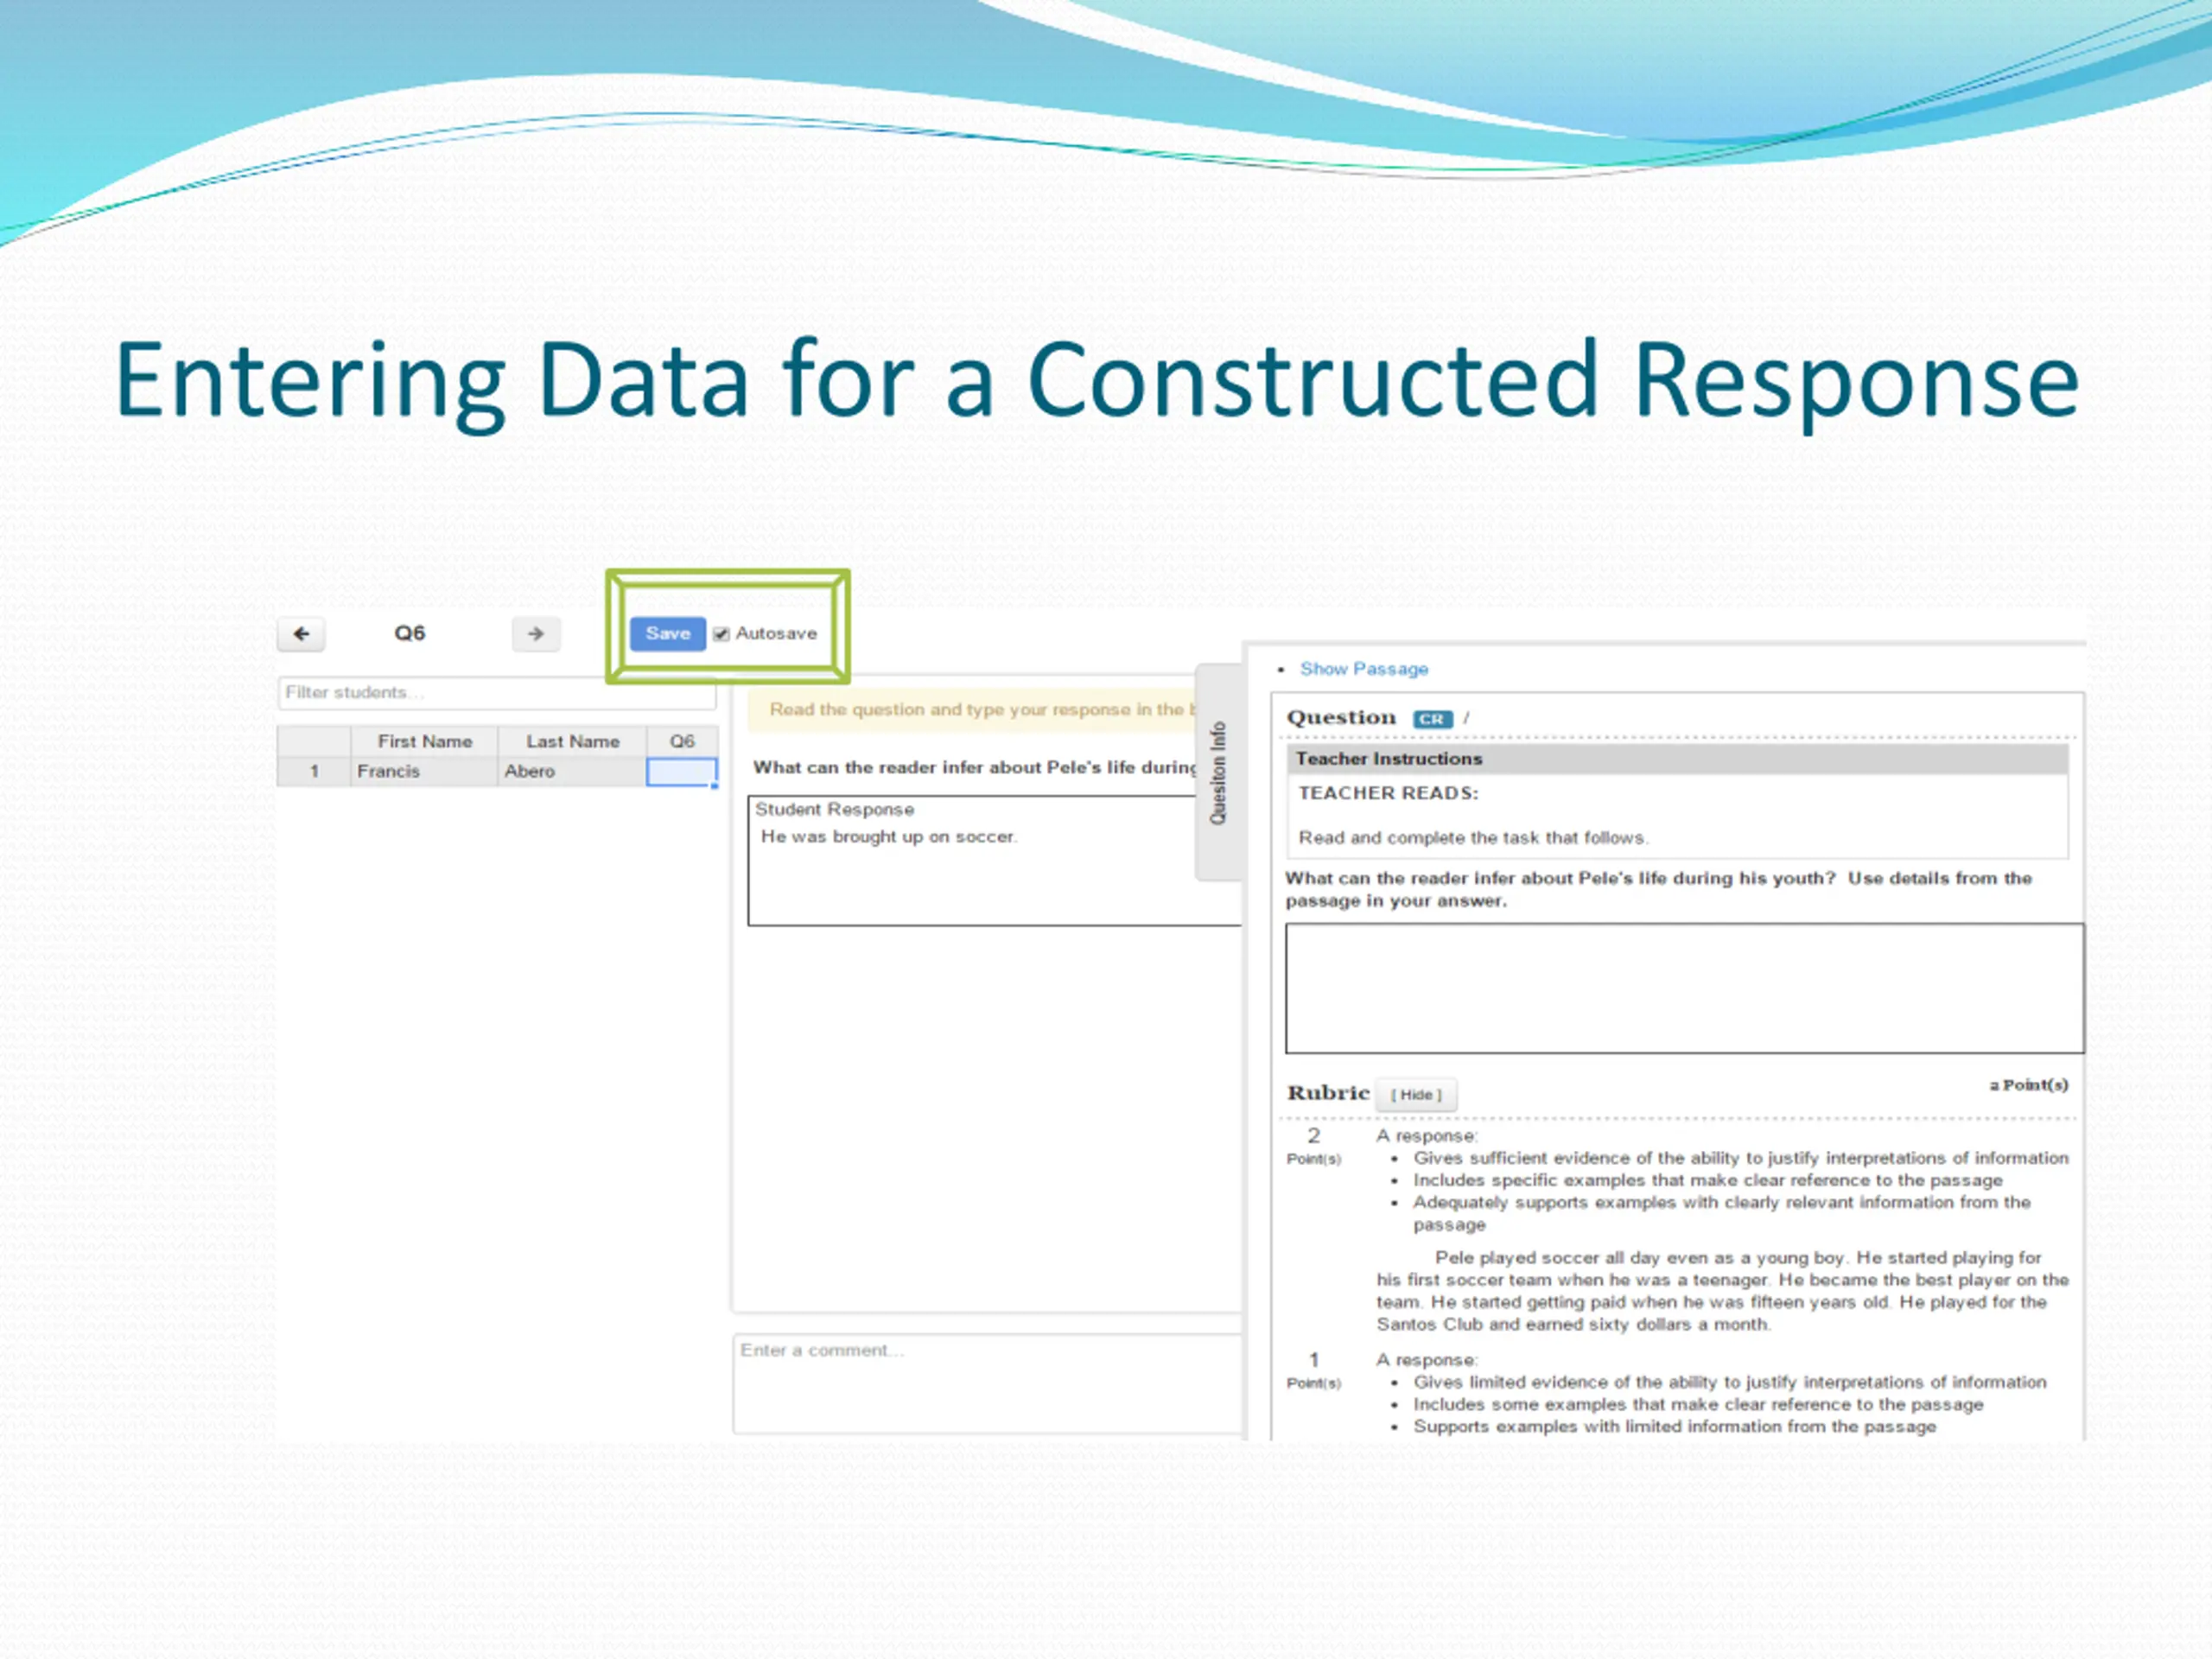Viewport: 2212px width, 1659px height.
Task: Hide the rubric with the Hide button
Action: (1416, 1095)
